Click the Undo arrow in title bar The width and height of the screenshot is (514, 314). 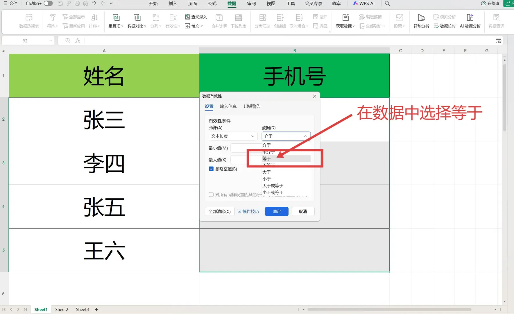[x=94, y=3]
